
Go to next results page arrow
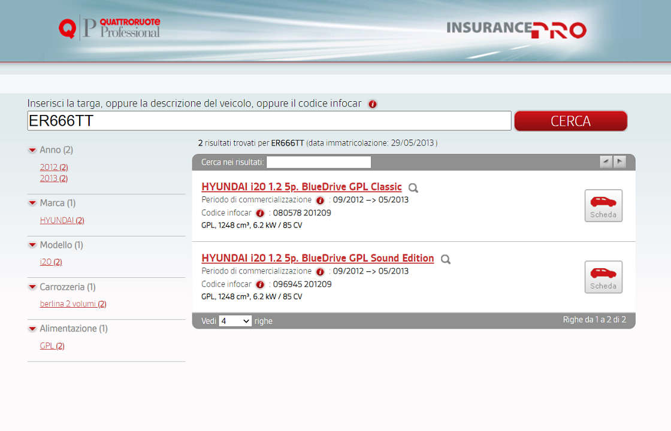619,162
